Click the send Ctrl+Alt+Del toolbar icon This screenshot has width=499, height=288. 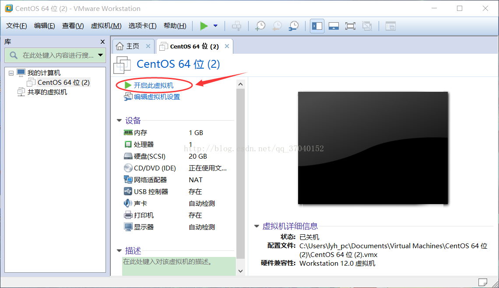pyautogui.click(x=236, y=26)
